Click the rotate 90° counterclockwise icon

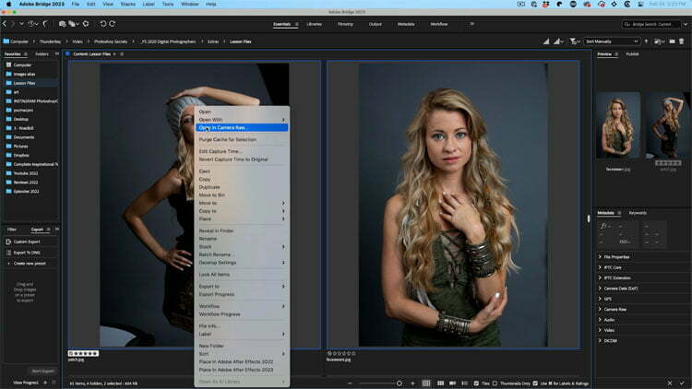tap(102, 23)
